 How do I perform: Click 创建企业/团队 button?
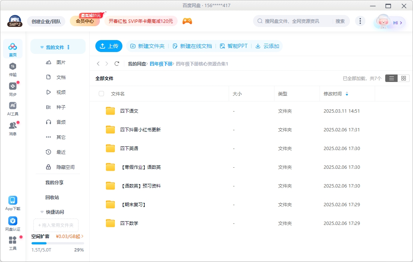(46, 21)
